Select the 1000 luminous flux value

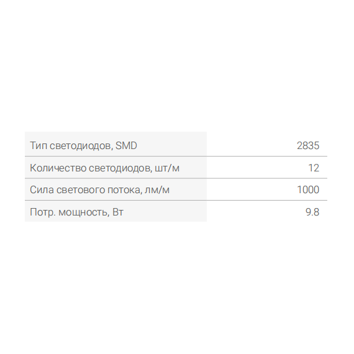[x=308, y=189]
